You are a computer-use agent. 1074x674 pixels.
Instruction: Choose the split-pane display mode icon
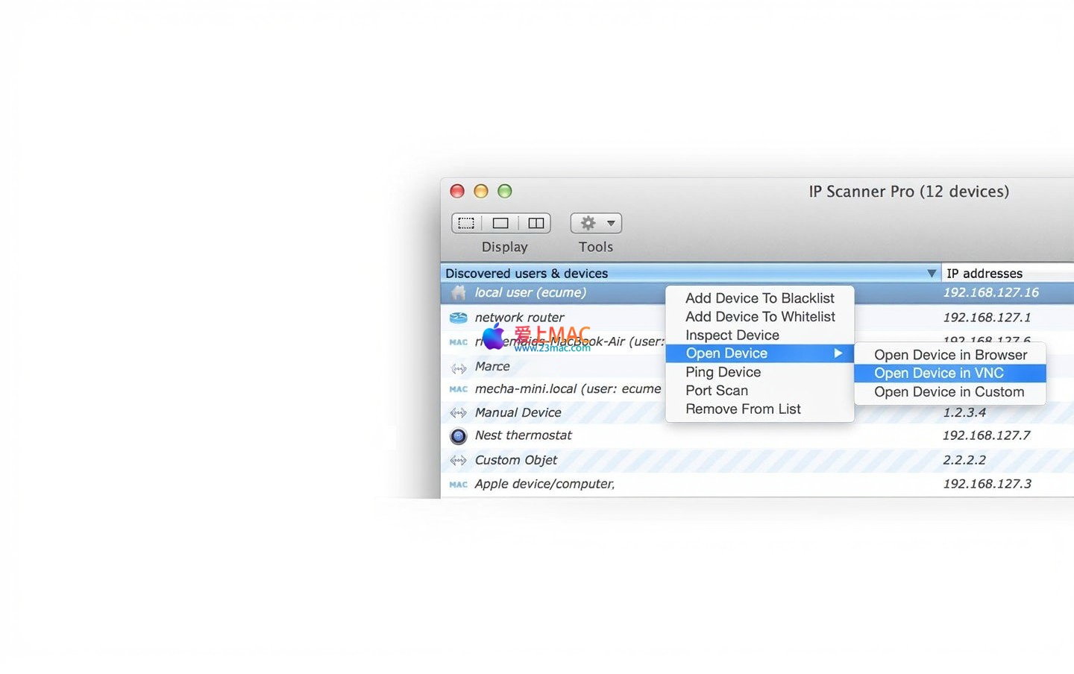536,223
